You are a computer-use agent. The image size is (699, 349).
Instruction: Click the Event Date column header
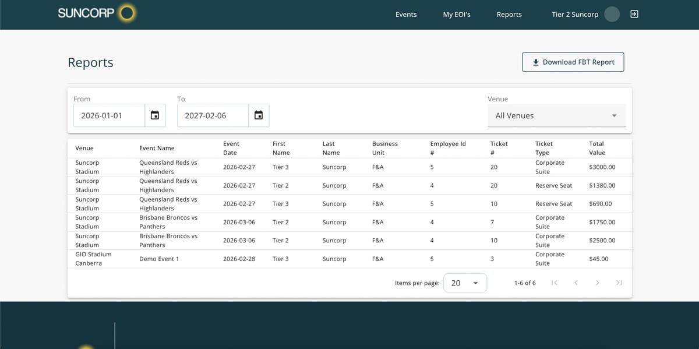point(231,148)
